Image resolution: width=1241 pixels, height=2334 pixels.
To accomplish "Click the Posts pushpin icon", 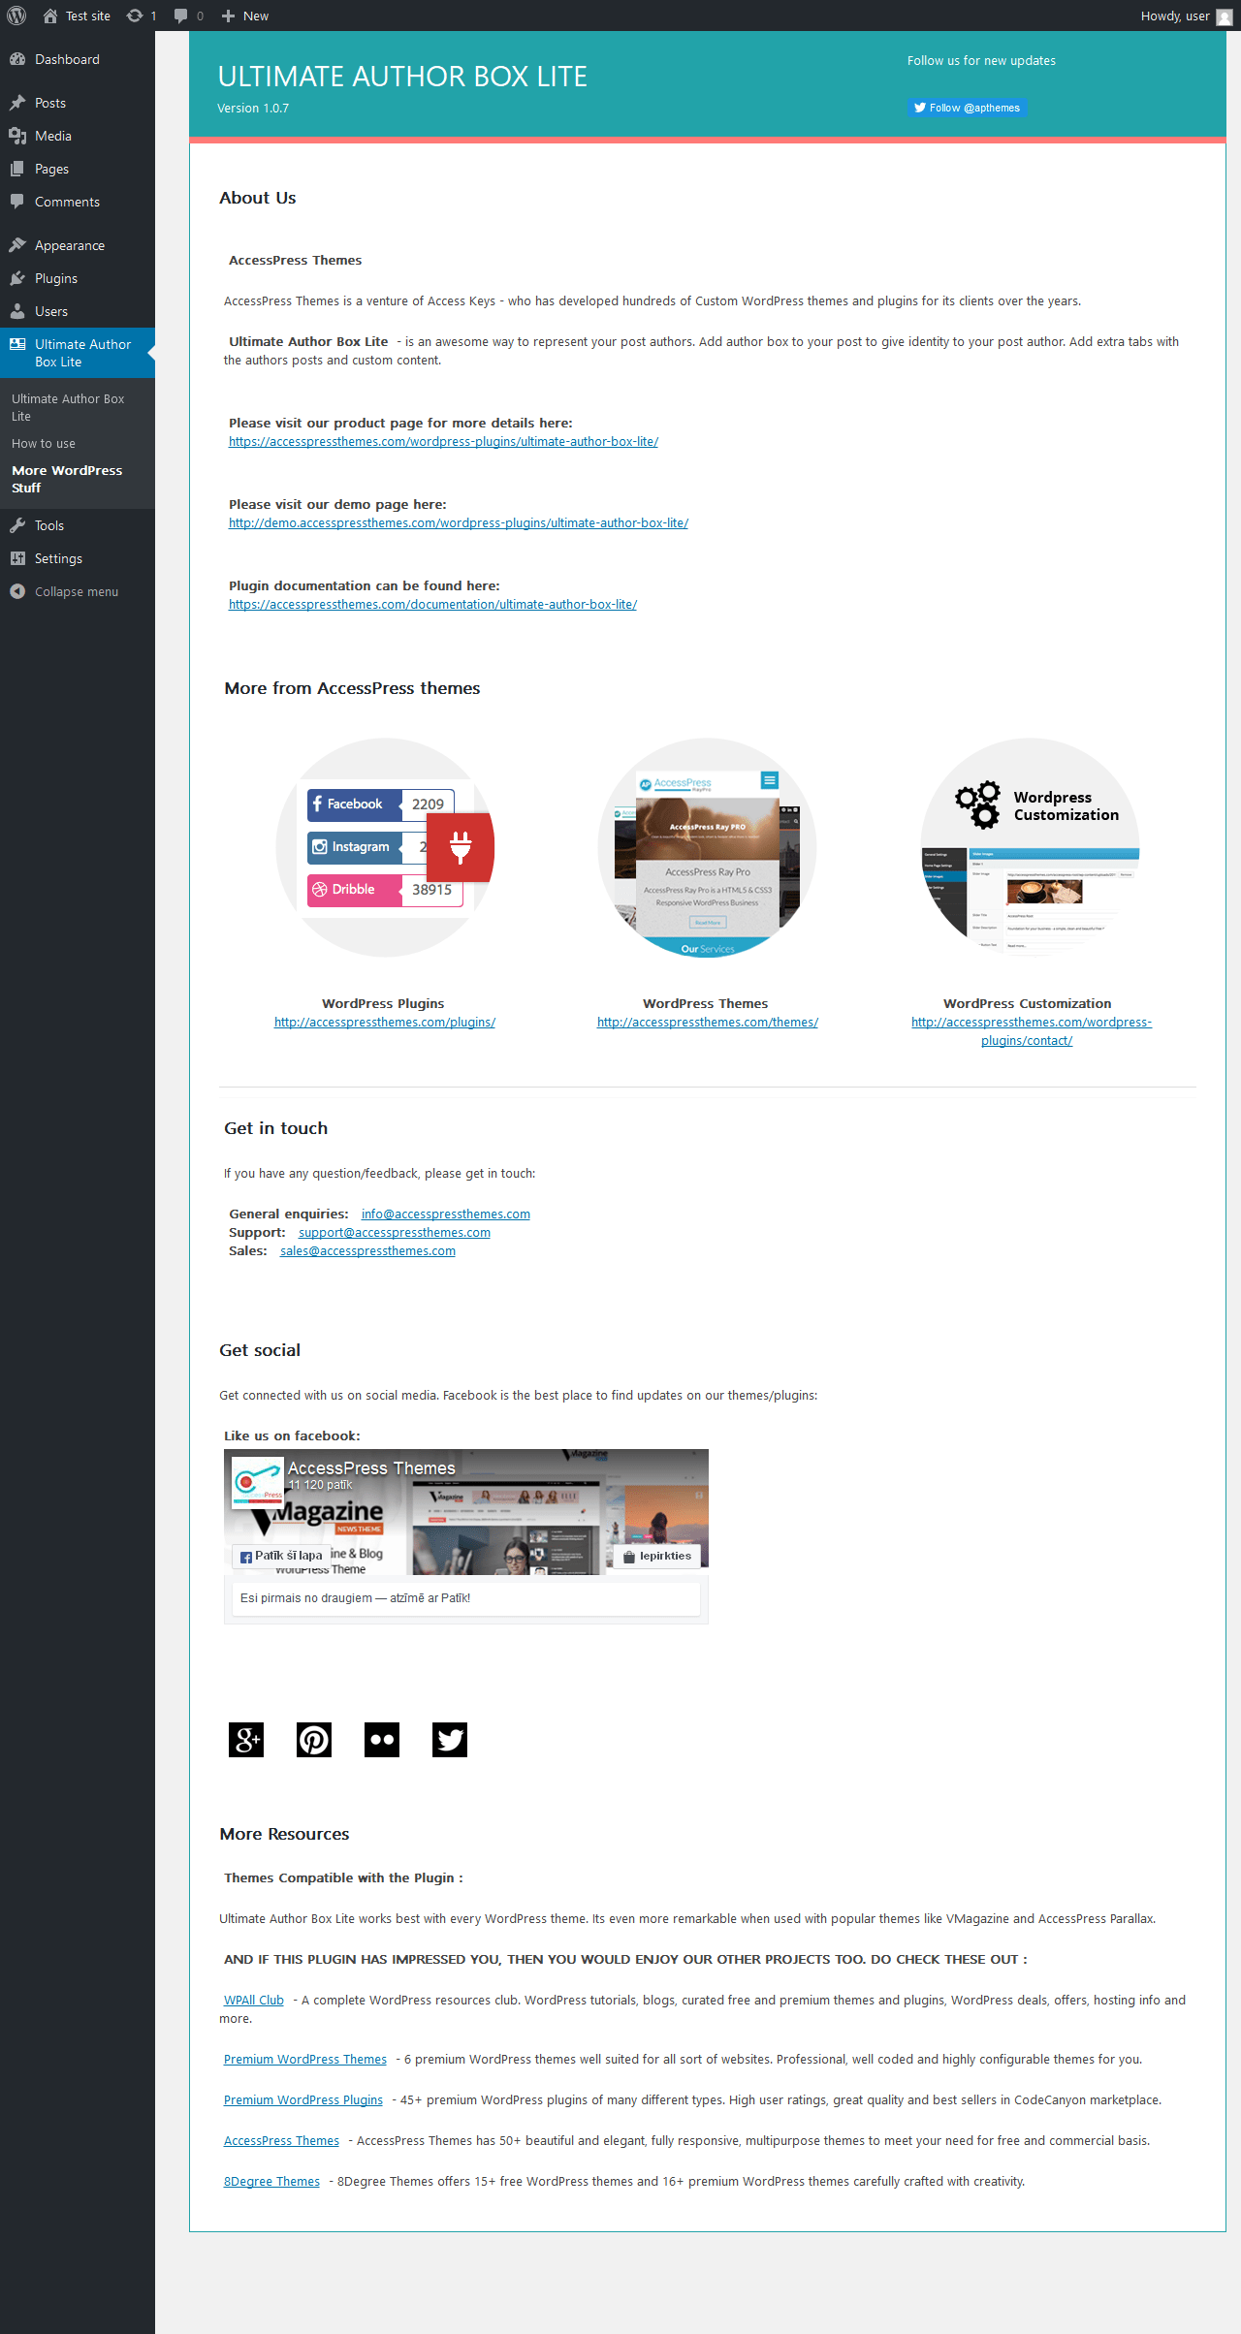I will point(17,103).
